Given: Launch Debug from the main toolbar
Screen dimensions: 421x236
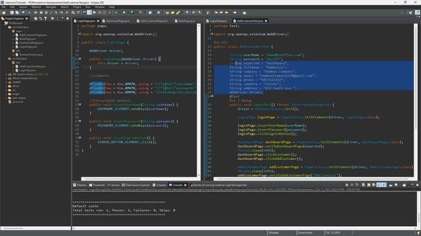Looking at the screenshot, I should point(116,12).
